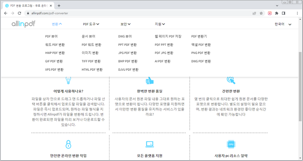303x161 pixels.
Task: Click the laptop icon above 모든 플랫폼 지원
Action: tap(149, 144)
